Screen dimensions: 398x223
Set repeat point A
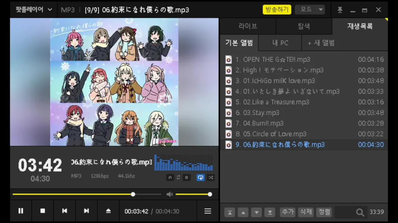coord(170,177)
